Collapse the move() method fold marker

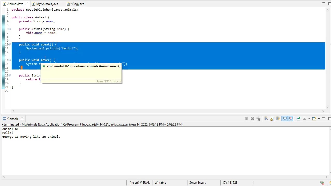pyautogui.click(x=10, y=60)
